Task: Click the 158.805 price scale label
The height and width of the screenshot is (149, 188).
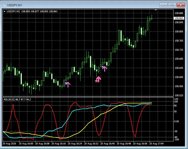Action: pos(179,32)
